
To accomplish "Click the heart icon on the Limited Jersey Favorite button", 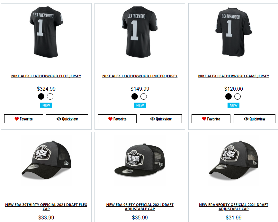I will 110,119.
